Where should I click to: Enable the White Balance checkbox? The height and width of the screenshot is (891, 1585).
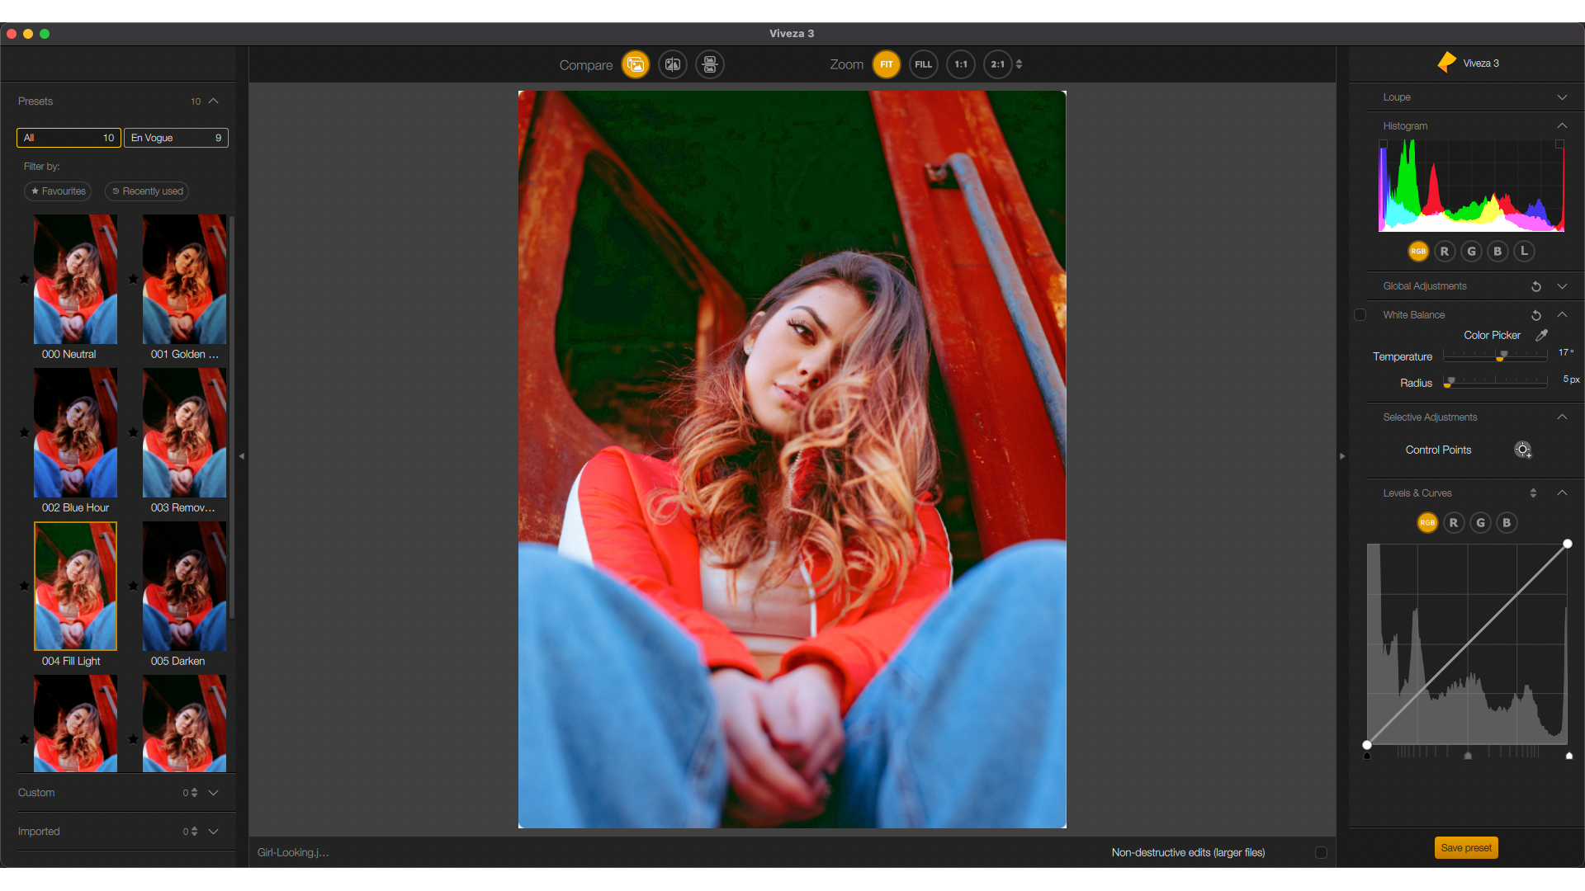pos(1360,315)
